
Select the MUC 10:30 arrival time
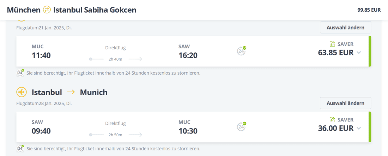188,131
